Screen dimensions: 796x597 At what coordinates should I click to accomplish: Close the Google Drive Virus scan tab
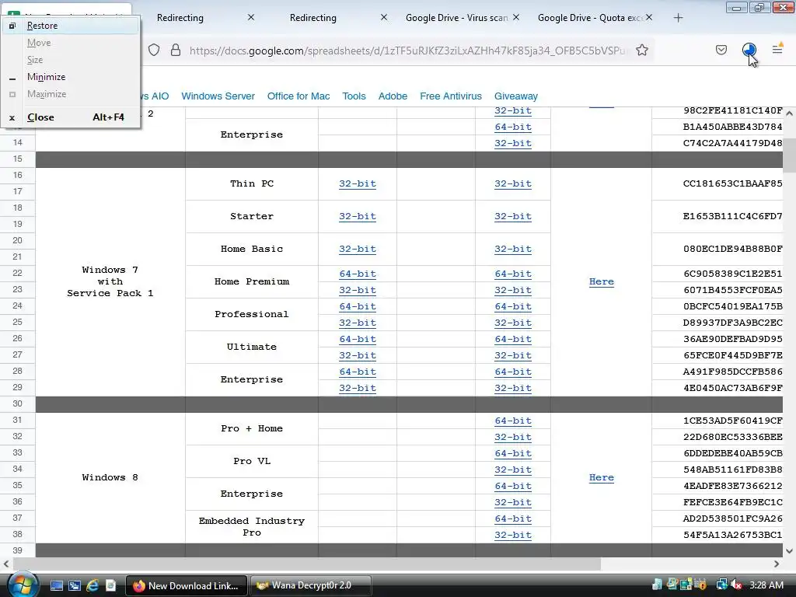point(516,17)
